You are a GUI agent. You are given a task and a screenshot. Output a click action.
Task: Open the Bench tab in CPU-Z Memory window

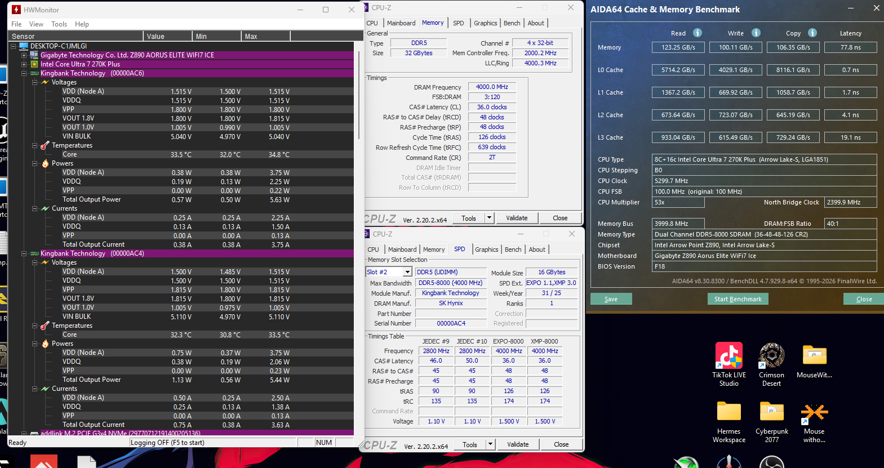click(x=512, y=23)
